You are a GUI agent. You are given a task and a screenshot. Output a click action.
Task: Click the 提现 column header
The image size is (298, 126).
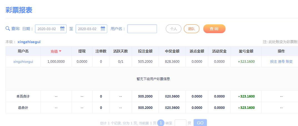click(82, 51)
